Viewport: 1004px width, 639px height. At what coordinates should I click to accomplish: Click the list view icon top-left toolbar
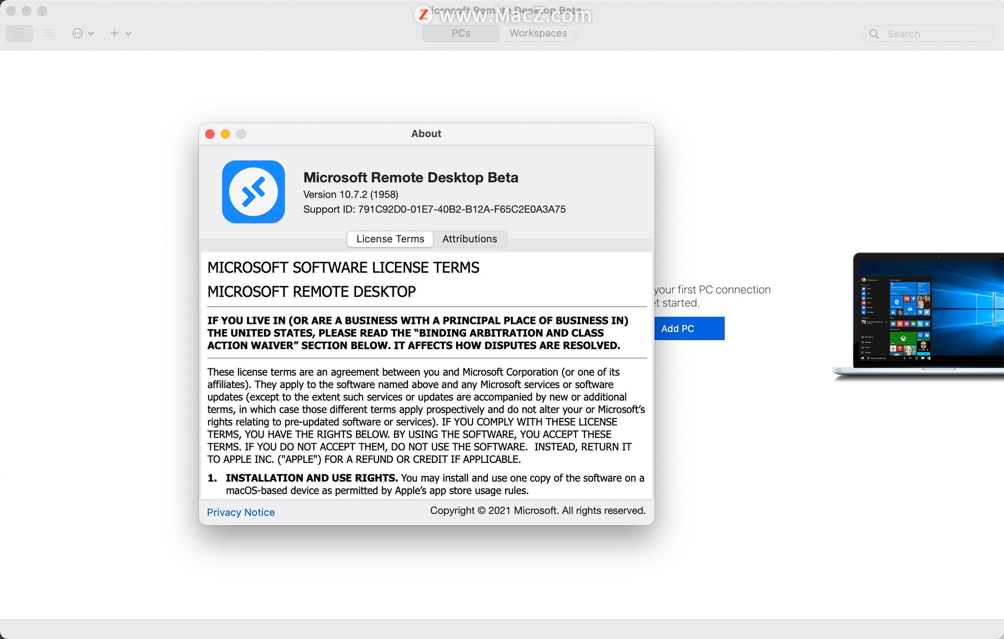pos(48,33)
